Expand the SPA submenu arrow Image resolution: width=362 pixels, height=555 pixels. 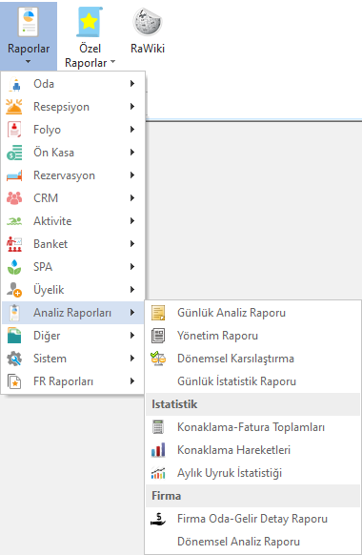coord(132,266)
